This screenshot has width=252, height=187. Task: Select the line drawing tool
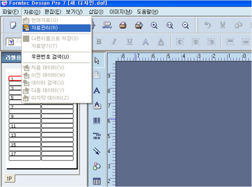click(97, 151)
